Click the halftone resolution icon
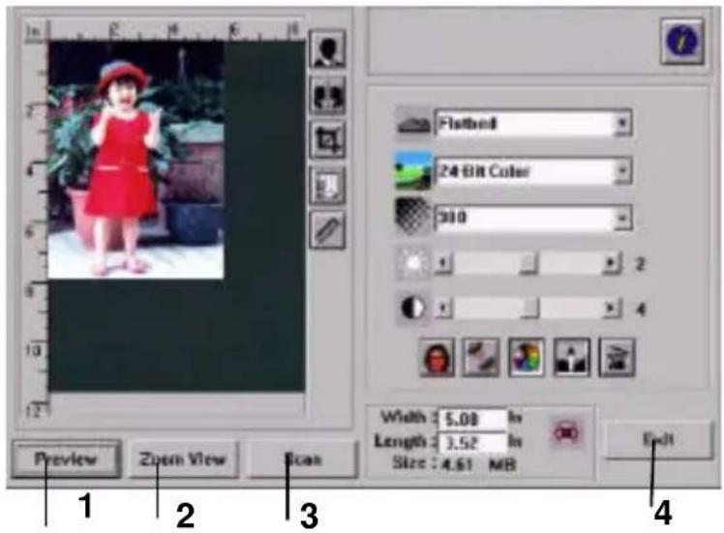Image resolution: width=724 pixels, height=533 pixels. coord(412,216)
